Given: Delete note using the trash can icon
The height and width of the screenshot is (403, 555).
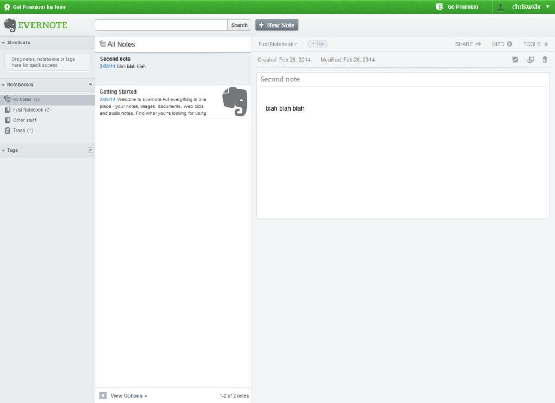Looking at the screenshot, I should coord(545,60).
